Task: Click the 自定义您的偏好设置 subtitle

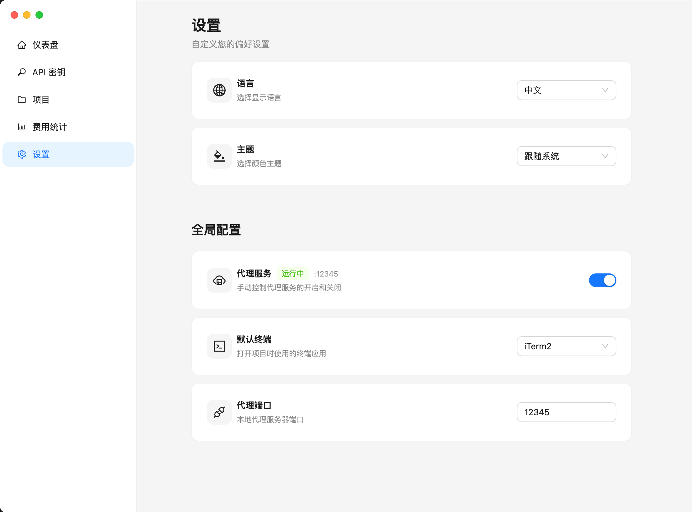Action: (x=231, y=44)
